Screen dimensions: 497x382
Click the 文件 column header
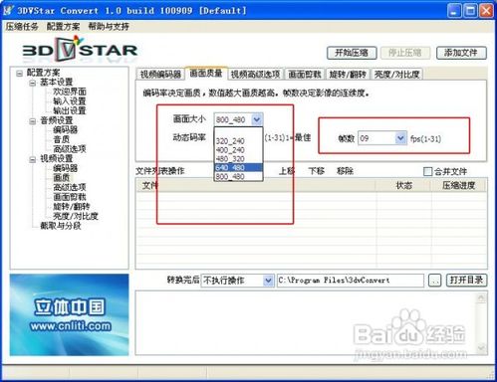click(x=256, y=186)
